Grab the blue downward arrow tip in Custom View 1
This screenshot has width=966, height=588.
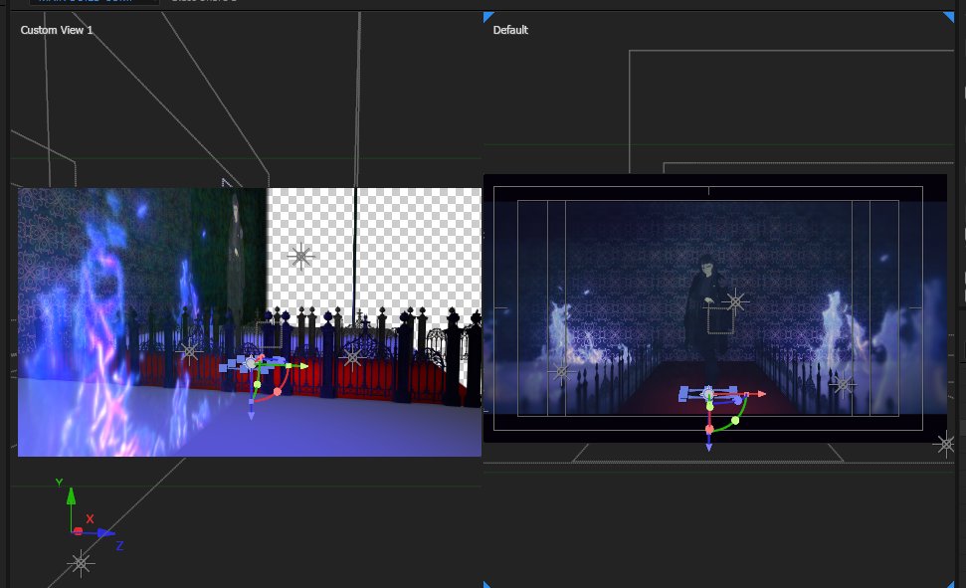click(251, 416)
